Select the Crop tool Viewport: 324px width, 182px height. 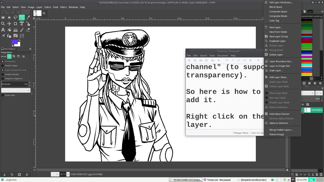click(15, 24)
